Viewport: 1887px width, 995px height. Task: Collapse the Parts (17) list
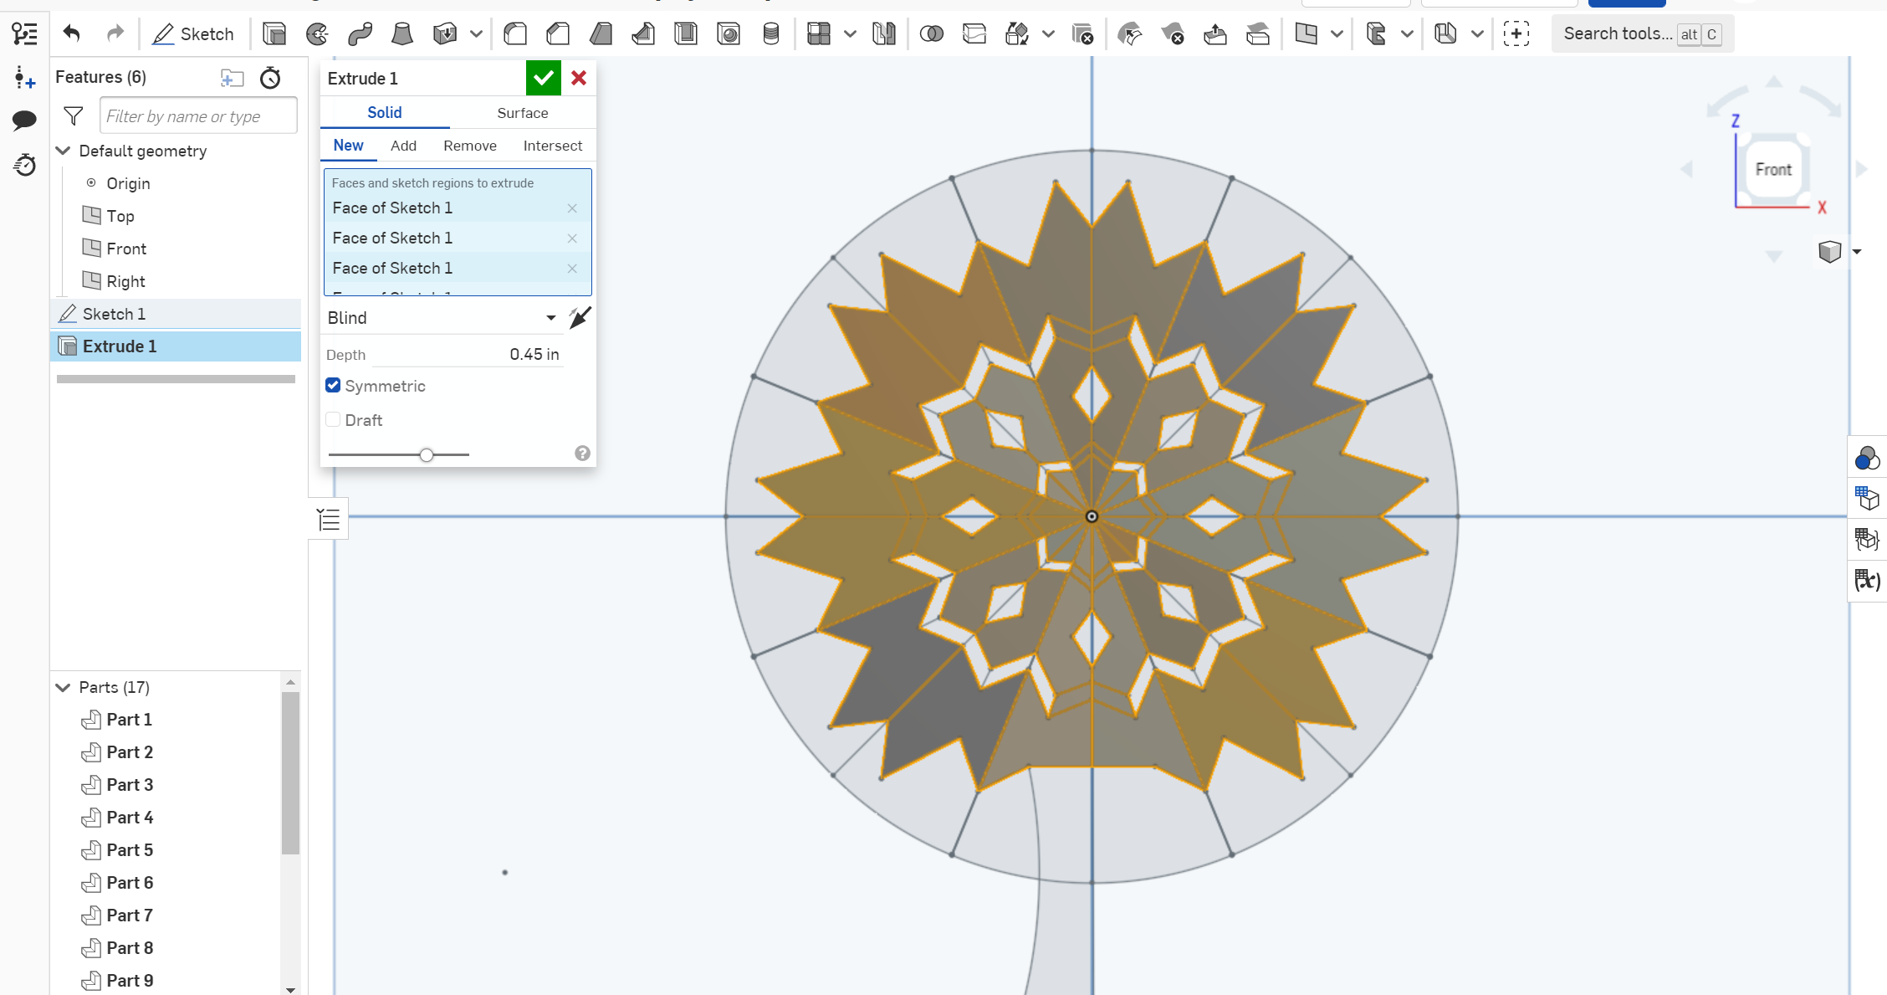pos(64,687)
